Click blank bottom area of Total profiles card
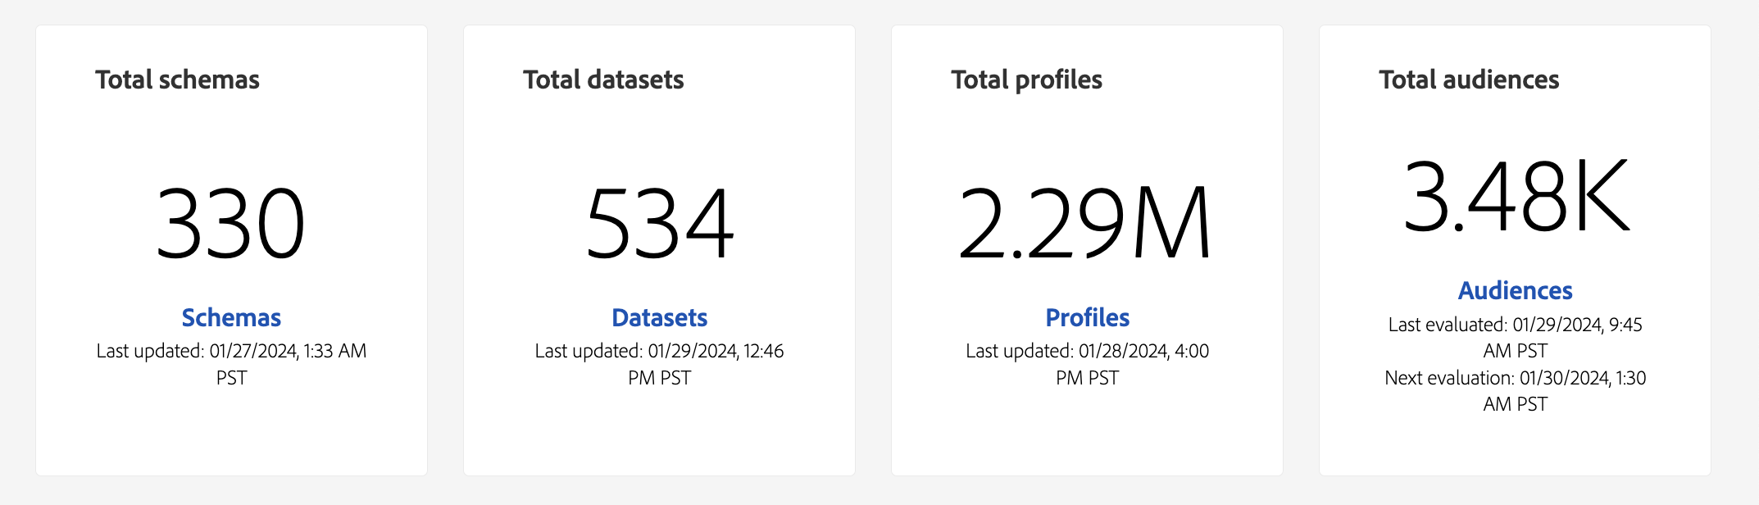The image size is (1759, 505). click(1087, 434)
